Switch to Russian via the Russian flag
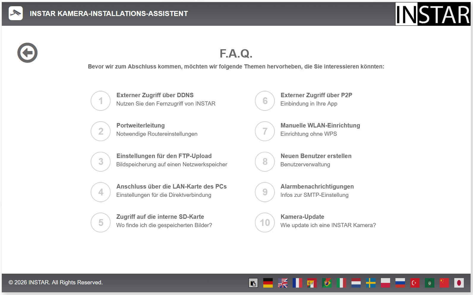Viewport: 473px width, 295px height. [x=400, y=283]
